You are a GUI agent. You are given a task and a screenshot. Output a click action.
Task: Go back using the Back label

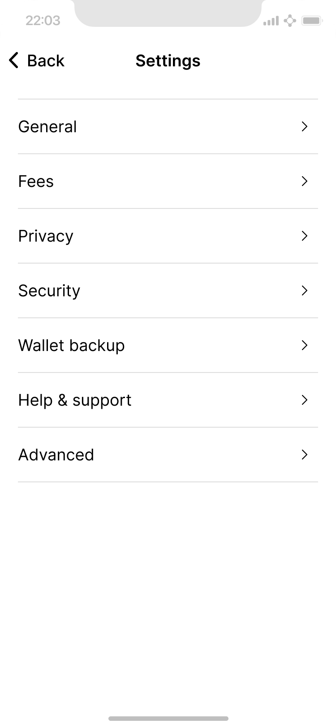(46, 61)
